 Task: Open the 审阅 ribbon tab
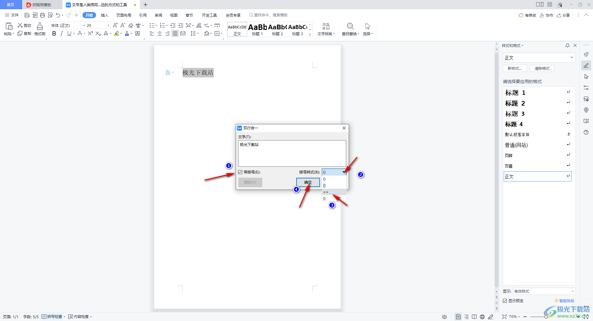coord(158,15)
